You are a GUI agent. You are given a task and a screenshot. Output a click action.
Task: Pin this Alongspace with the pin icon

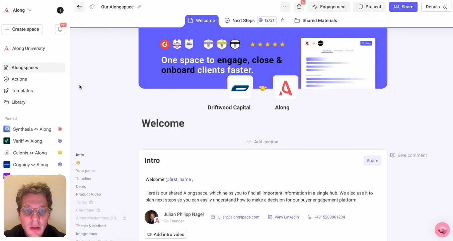(x=92, y=7)
